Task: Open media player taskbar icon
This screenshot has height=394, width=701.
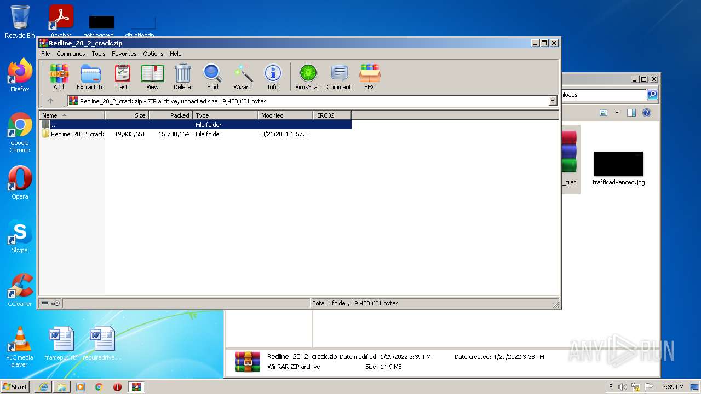Action: click(x=81, y=387)
